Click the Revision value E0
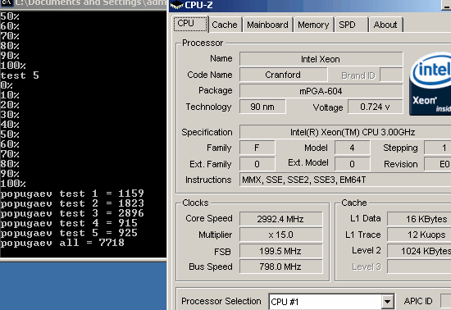 tap(438, 164)
